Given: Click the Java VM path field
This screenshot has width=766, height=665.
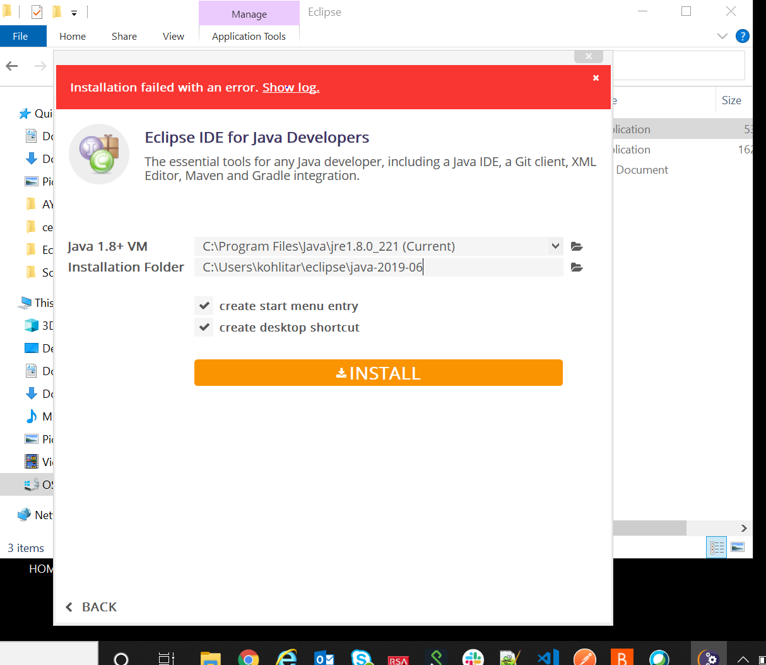Looking at the screenshot, I should tap(371, 246).
